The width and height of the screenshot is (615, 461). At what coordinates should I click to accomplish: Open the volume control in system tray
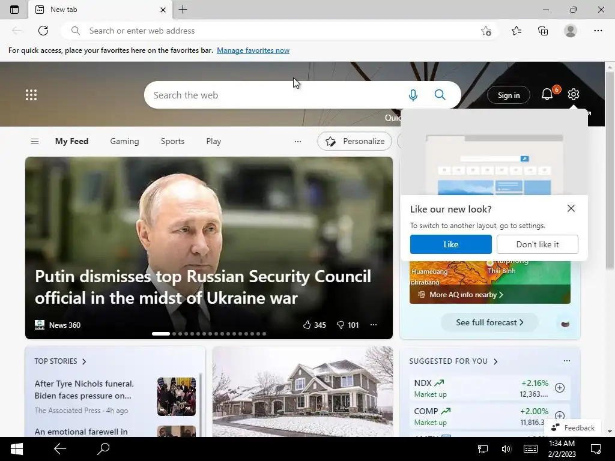[506, 449]
